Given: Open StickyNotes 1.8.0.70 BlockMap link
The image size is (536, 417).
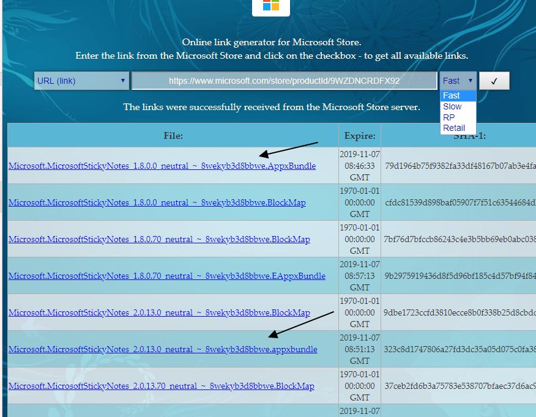Looking at the screenshot, I should [x=159, y=239].
